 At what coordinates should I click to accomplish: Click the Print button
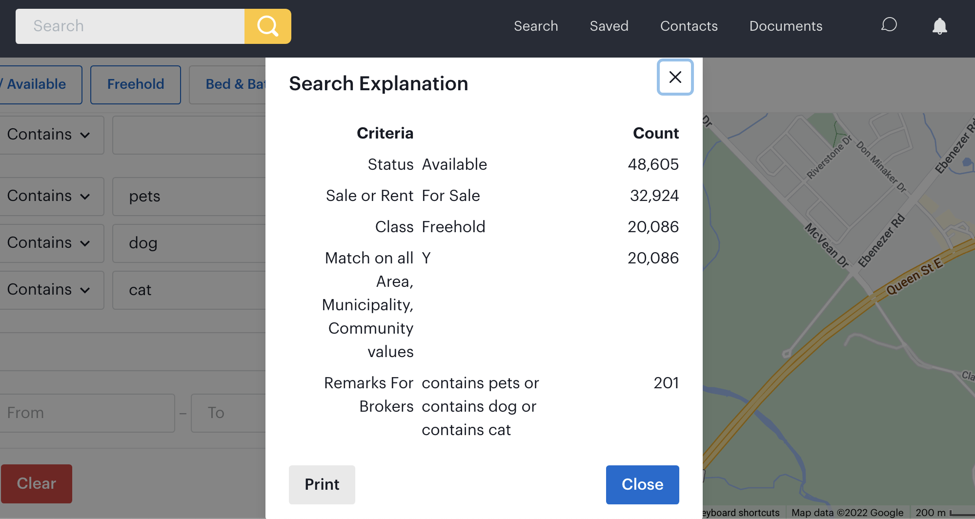coord(322,484)
